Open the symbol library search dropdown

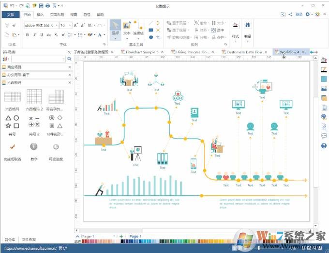(x=63, y=59)
